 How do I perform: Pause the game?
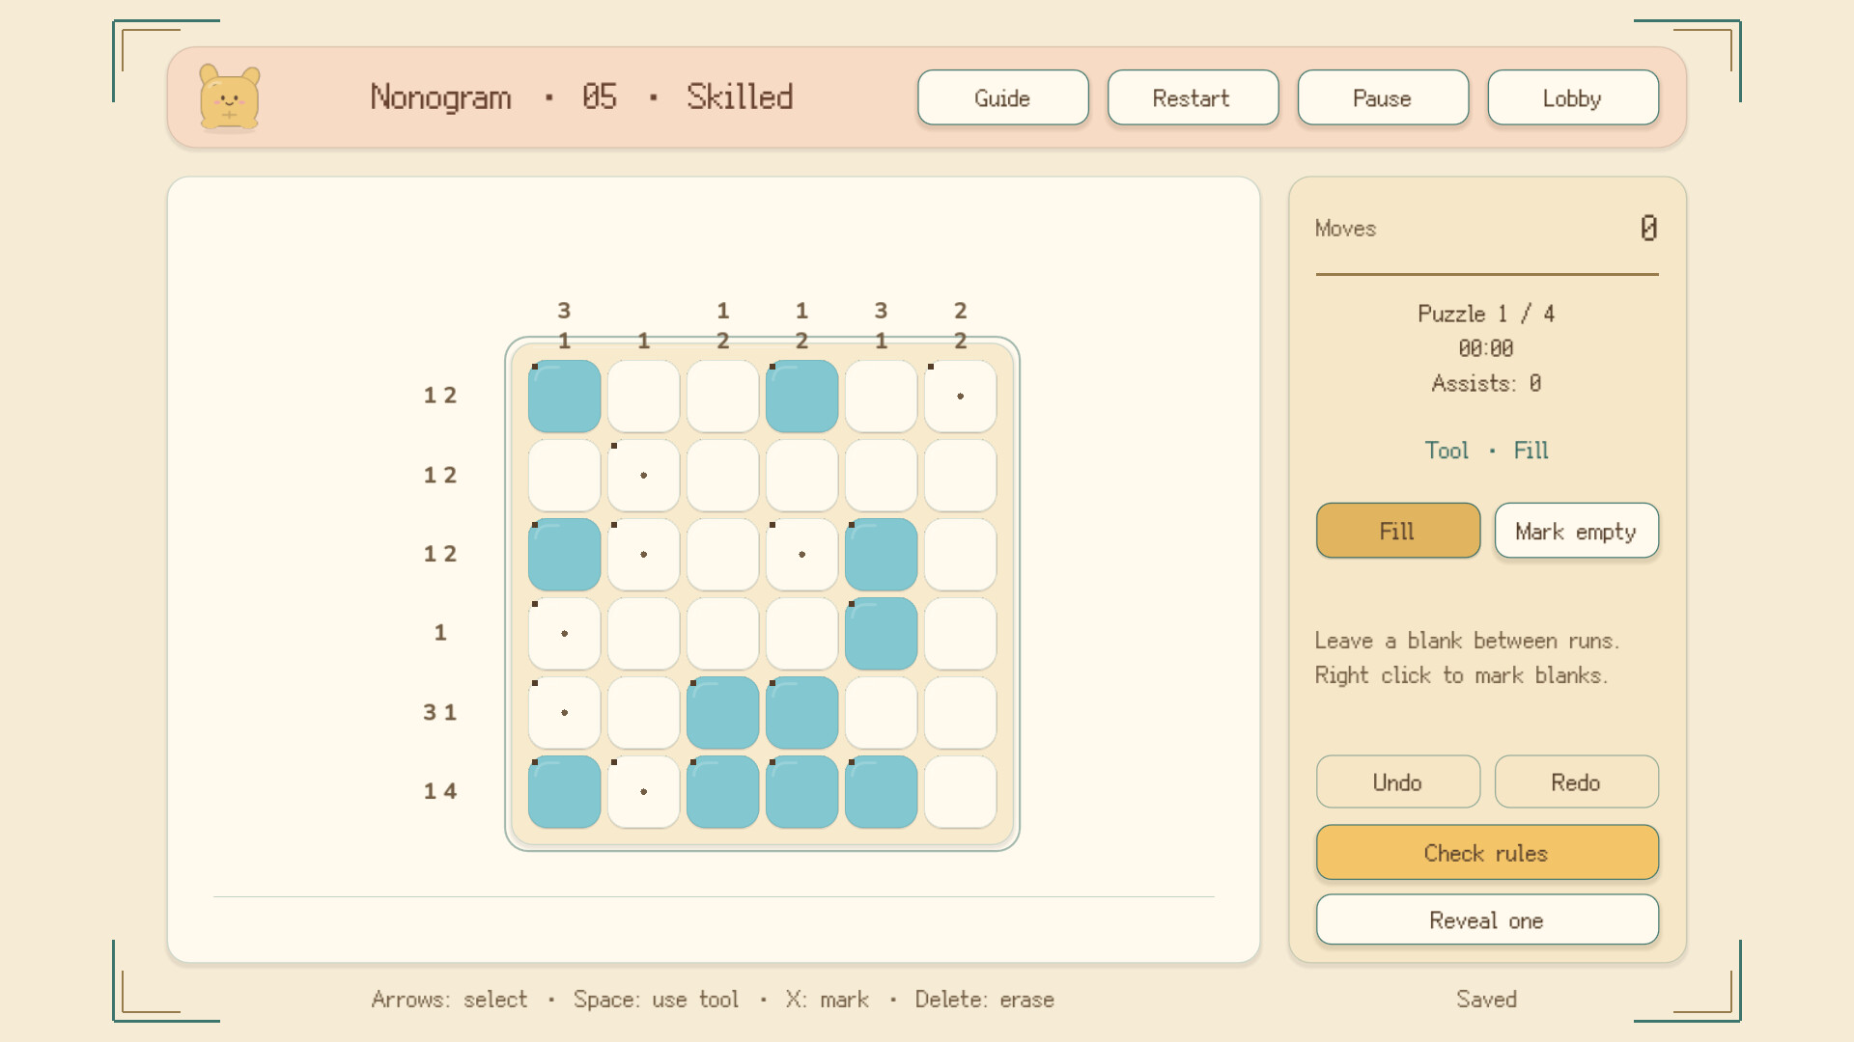tap(1383, 97)
